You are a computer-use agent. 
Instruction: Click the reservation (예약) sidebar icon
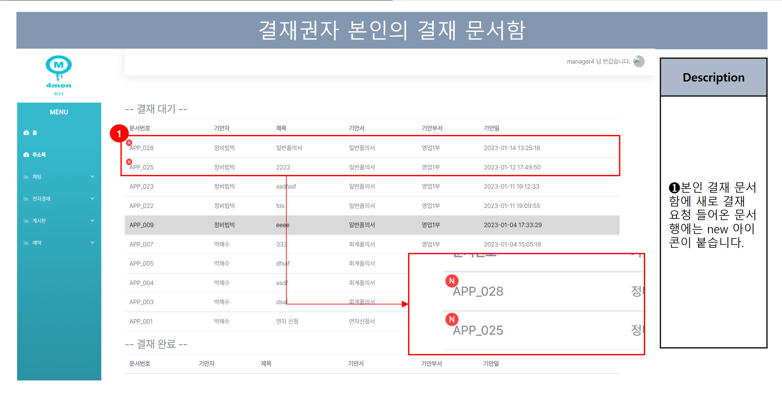click(x=26, y=243)
